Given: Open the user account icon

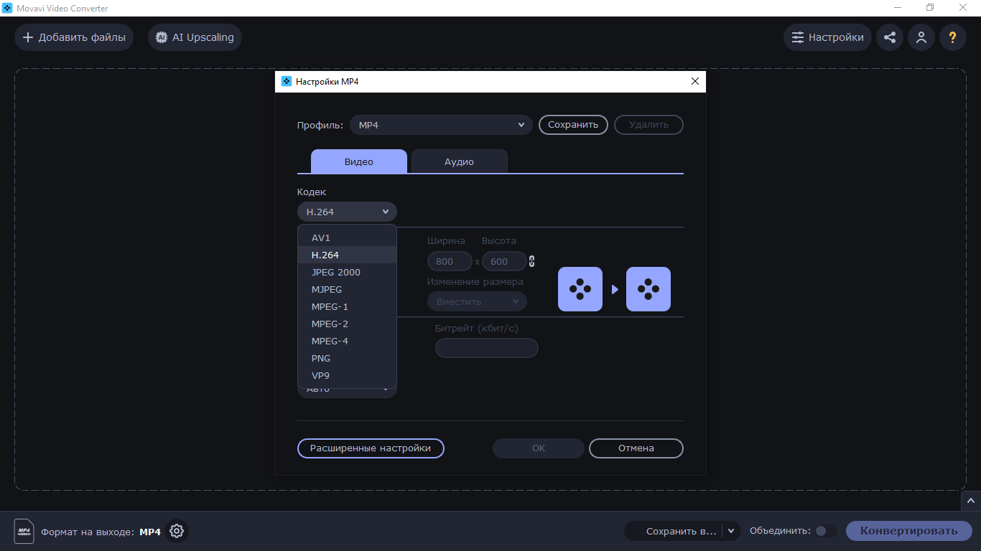Looking at the screenshot, I should 921,37.
